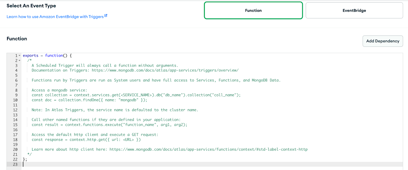Image resolution: width=408 pixels, height=170 pixels.
Task: Click line number 23 in the gutter
Action: [15, 164]
